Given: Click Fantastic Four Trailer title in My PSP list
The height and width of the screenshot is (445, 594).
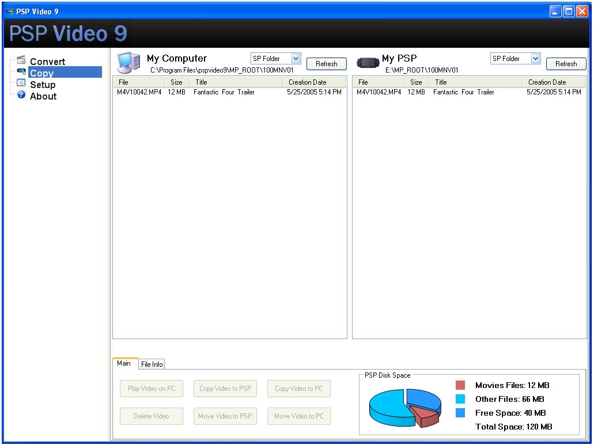Looking at the screenshot, I should [464, 92].
